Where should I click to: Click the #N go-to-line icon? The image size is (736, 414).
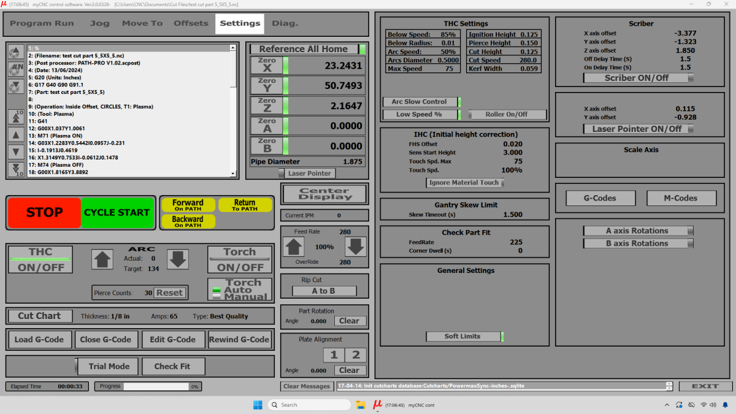[x=16, y=69]
